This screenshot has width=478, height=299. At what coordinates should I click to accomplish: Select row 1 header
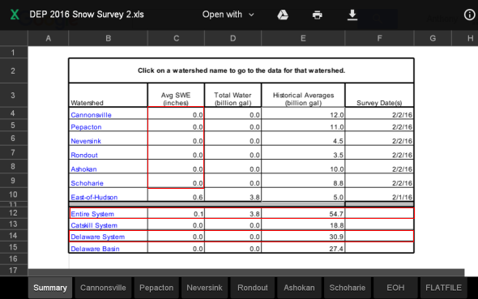(x=13, y=53)
